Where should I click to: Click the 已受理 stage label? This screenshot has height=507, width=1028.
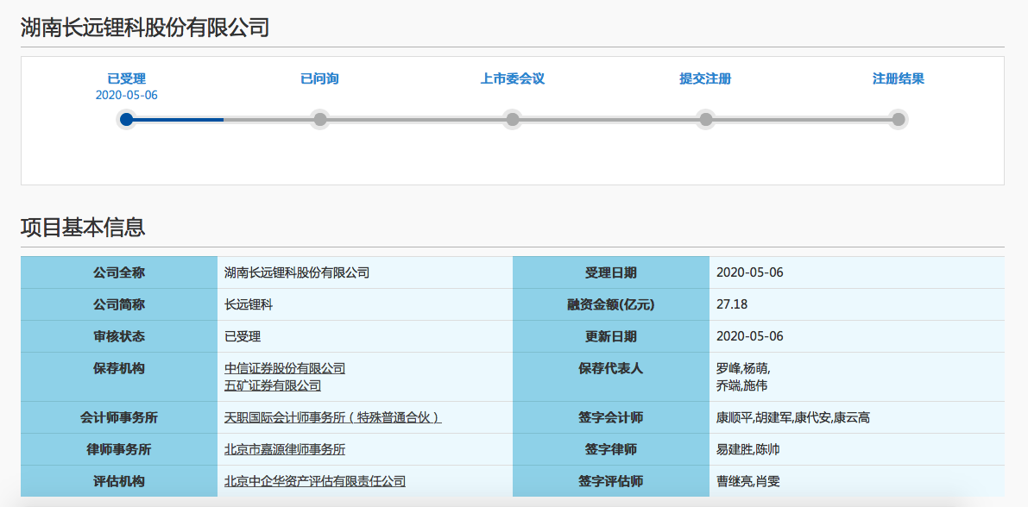tap(127, 78)
